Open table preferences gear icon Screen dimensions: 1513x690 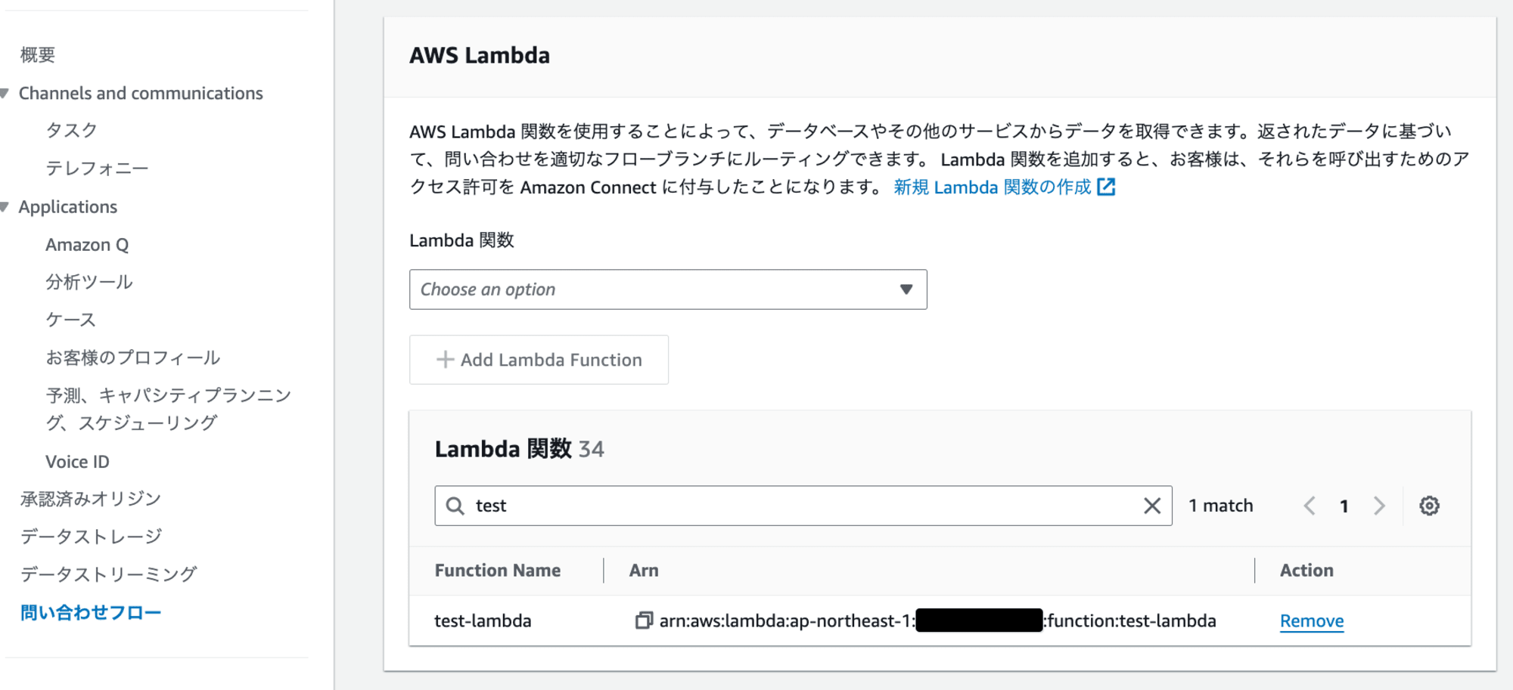tap(1429, 506)
